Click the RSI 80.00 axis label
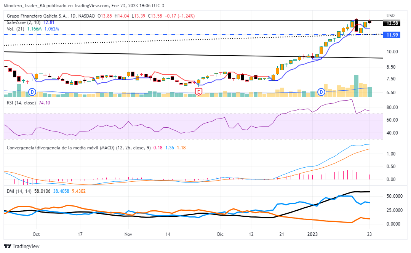 pyautogui.click(x=392, y=107)
